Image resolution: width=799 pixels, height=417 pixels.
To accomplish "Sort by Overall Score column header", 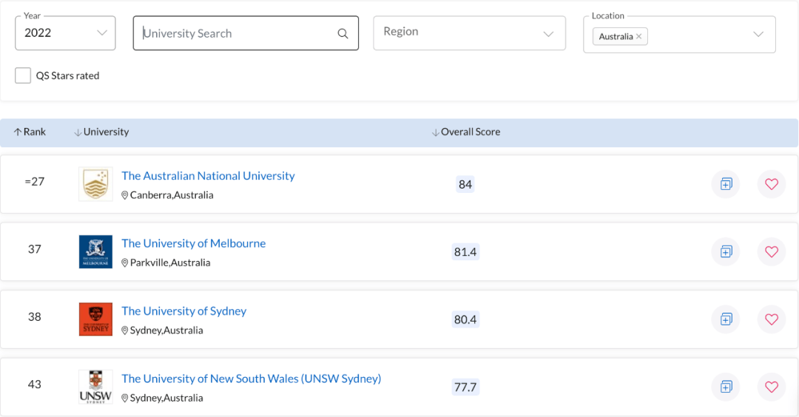I will tap(466, 132).
